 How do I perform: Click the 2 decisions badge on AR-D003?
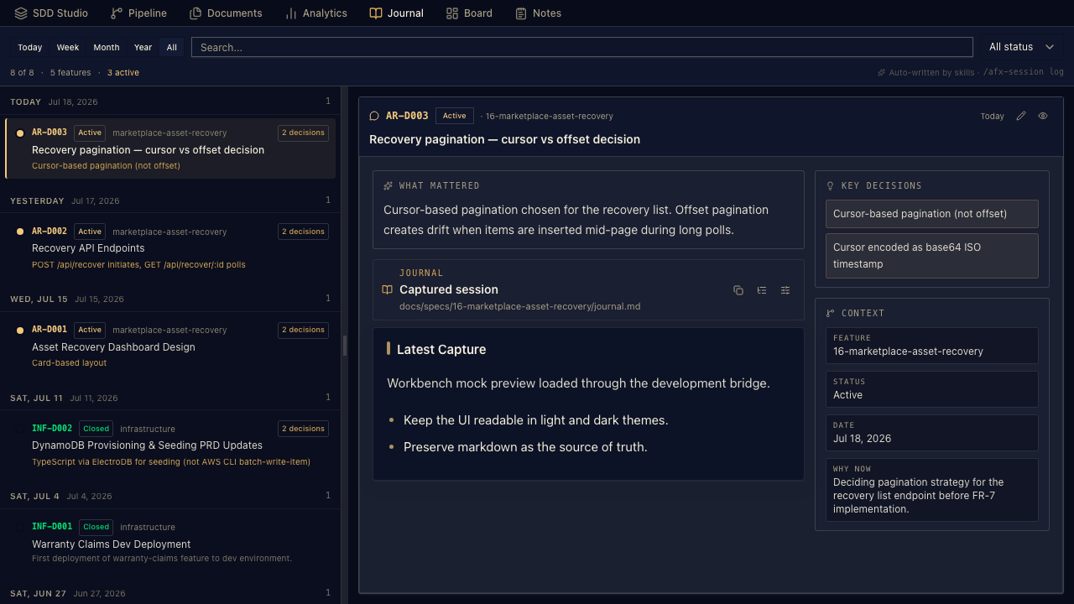tap(303, 133)
